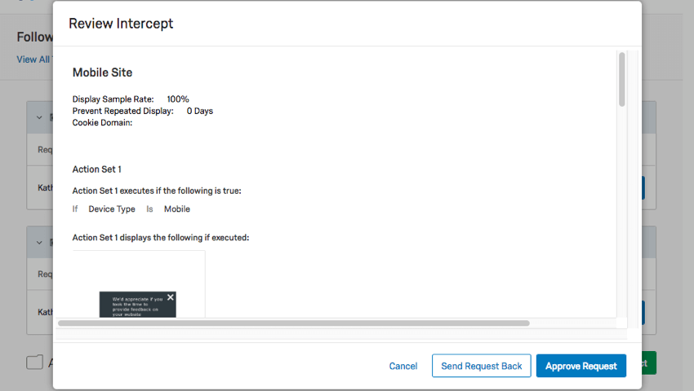Viewport: 694px width, 391px height.
Task: Click blue button edge in second request card
Action: tap(643, 313)
